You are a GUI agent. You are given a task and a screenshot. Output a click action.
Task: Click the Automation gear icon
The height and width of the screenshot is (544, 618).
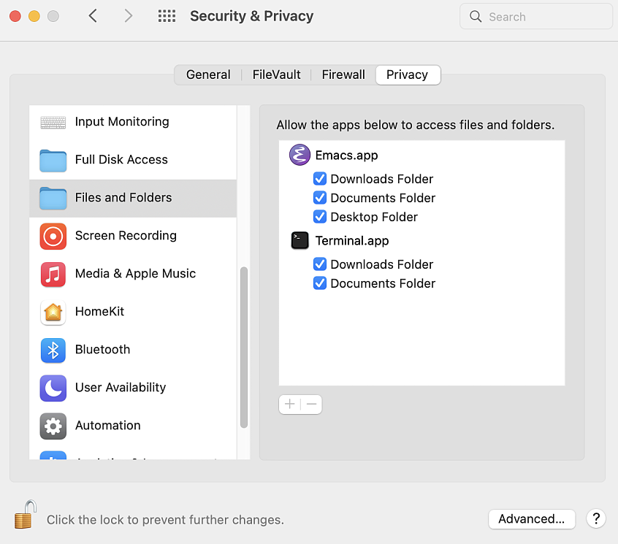point(53,426)
